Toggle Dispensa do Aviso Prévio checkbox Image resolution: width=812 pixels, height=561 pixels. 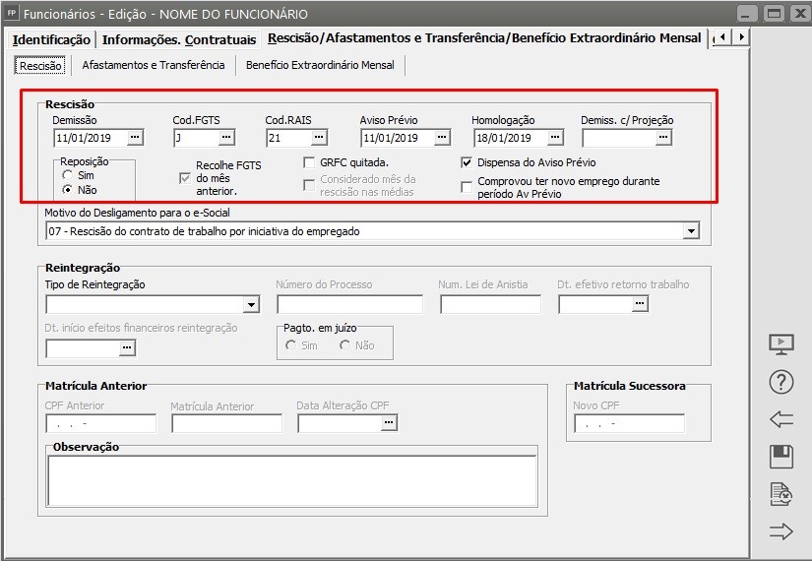[468, 162]
